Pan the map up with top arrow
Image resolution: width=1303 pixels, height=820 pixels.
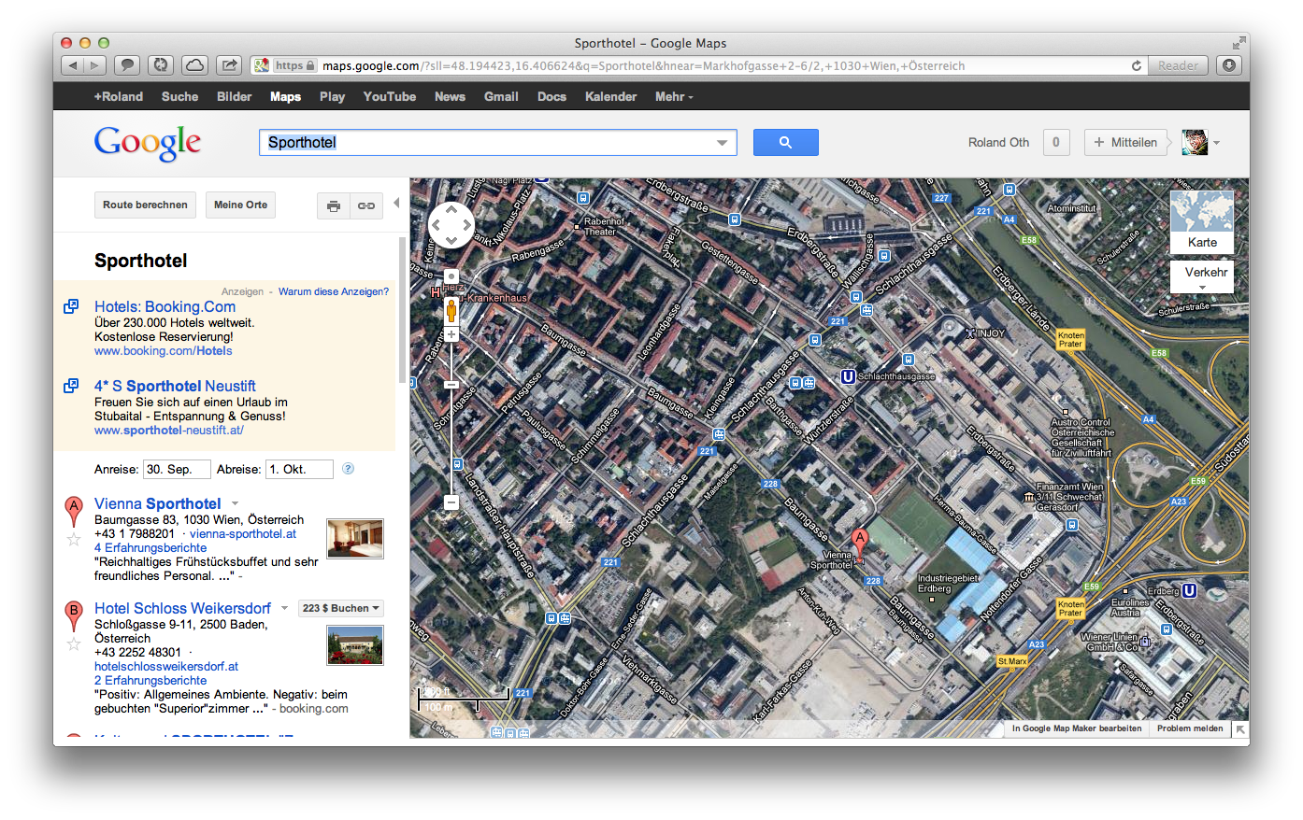[451, 210]
